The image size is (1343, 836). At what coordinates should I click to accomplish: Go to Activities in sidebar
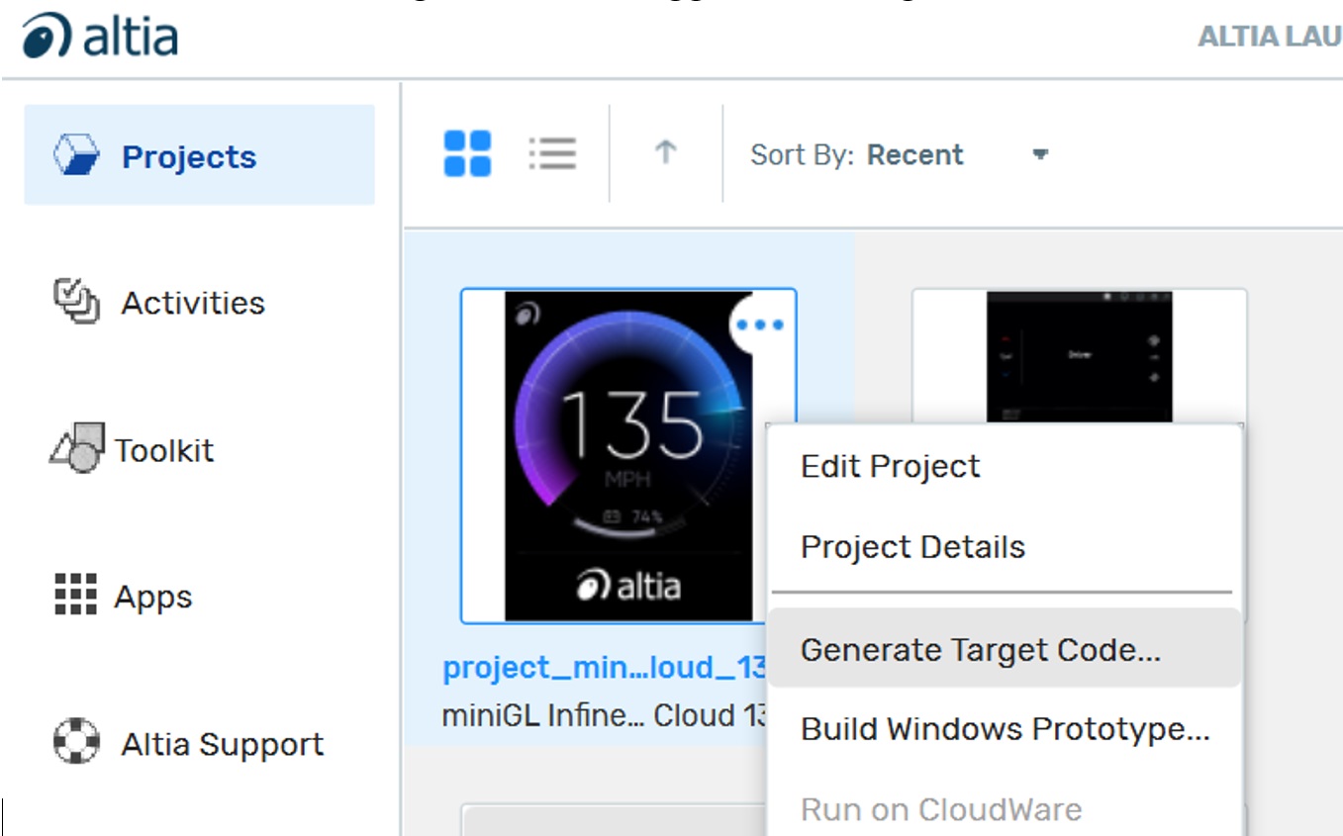pos(193,303)
